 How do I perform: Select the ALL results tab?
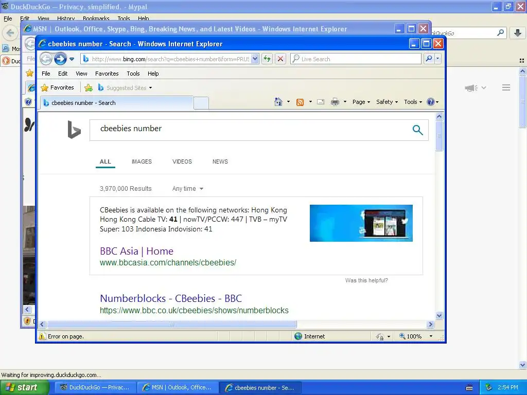(105, 161)
